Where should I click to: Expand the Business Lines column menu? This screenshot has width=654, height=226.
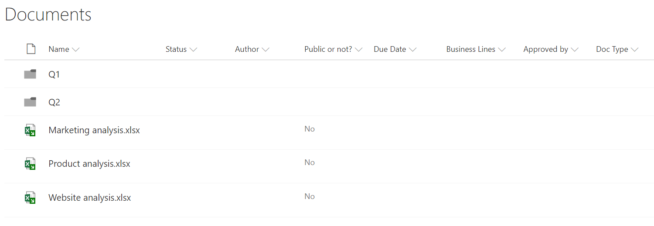[x=502, y=50]
